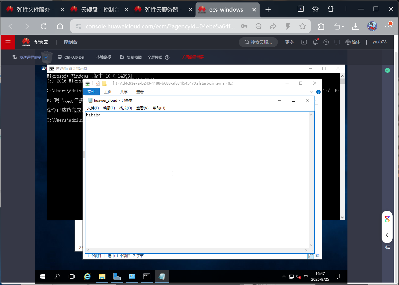Go to the browser home page
399x285 pixels.
pyautogui.click(x=60, y=26)
